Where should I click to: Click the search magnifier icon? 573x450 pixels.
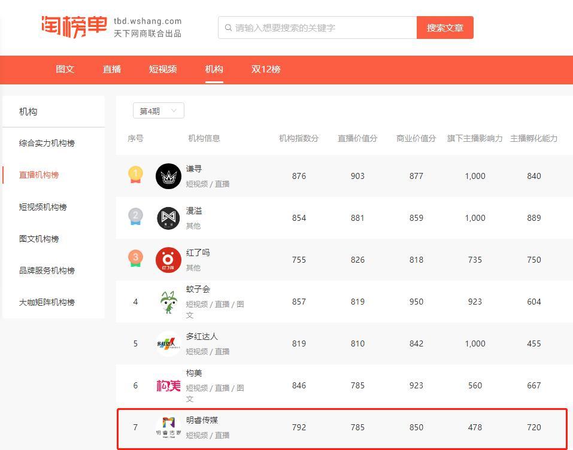click(228, 28)
